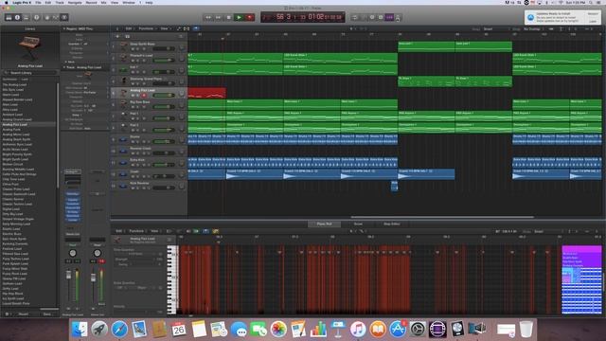Image resolution: width=606 pixels, height=341 pixels.
Task: Add a new track with the plus icon
Action: [x=117, y=36]
